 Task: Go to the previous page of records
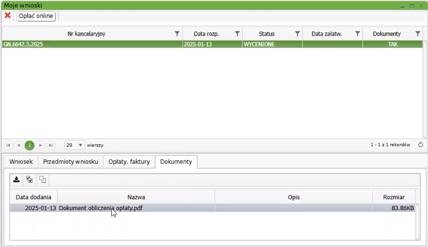[x=19, y=145]
